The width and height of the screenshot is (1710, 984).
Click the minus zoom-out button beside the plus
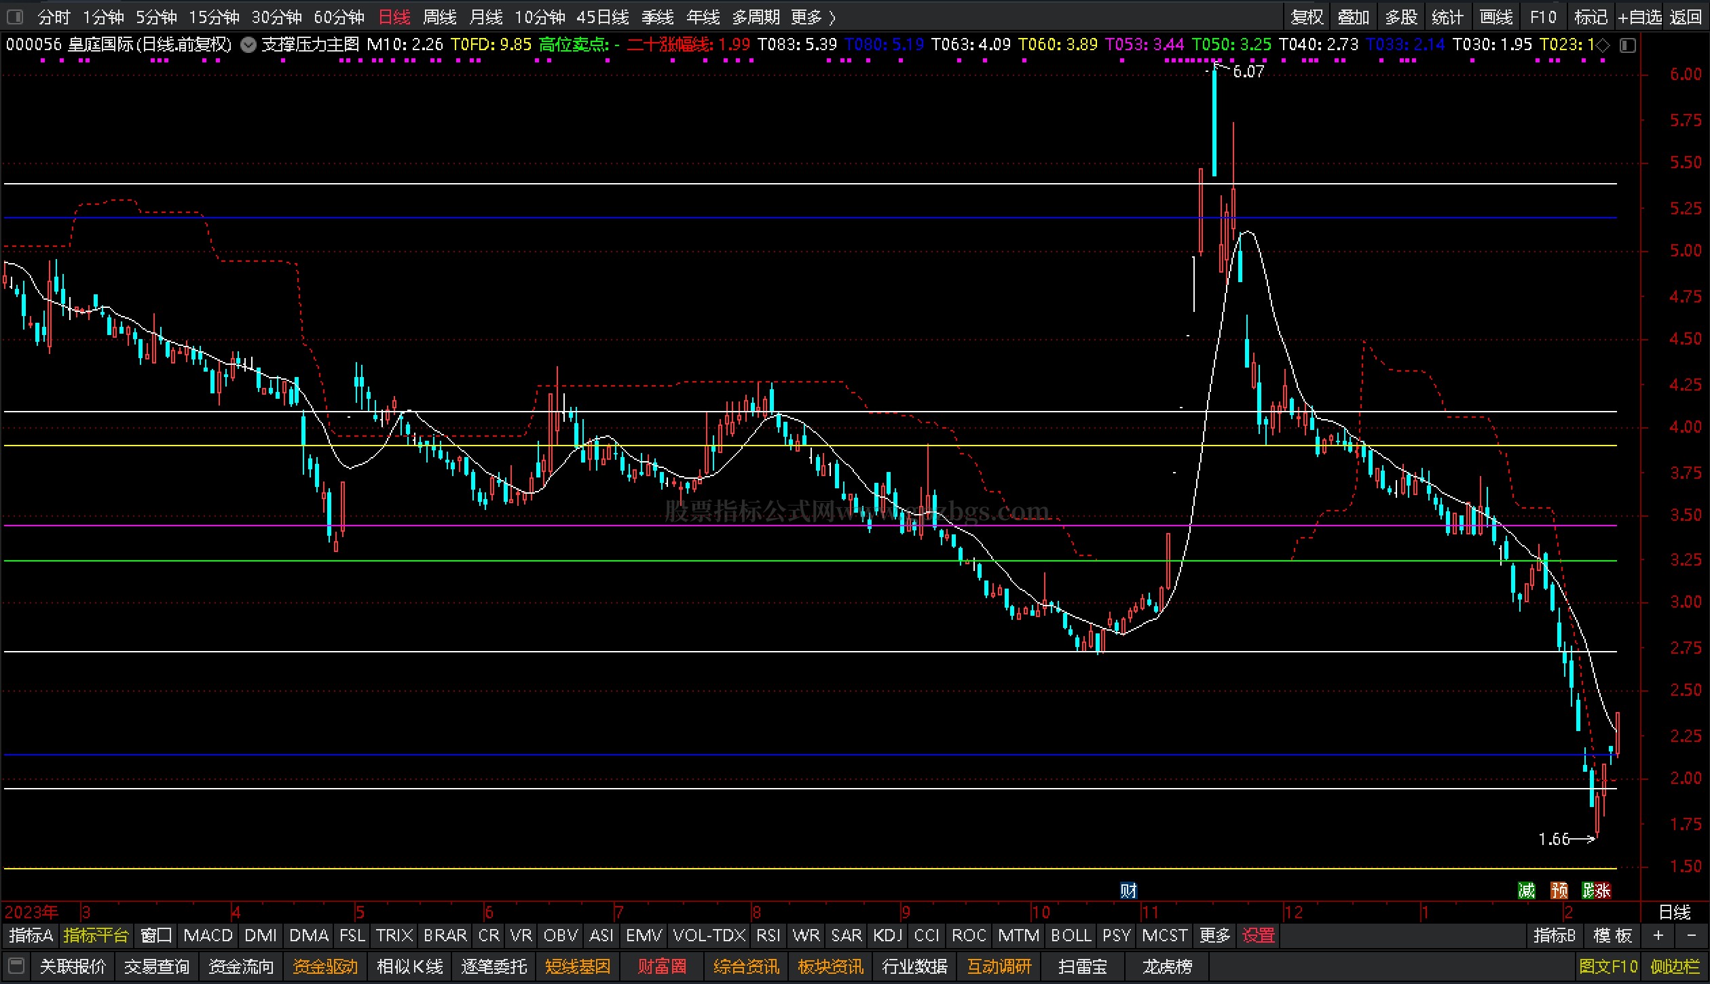click(1692, 936)
